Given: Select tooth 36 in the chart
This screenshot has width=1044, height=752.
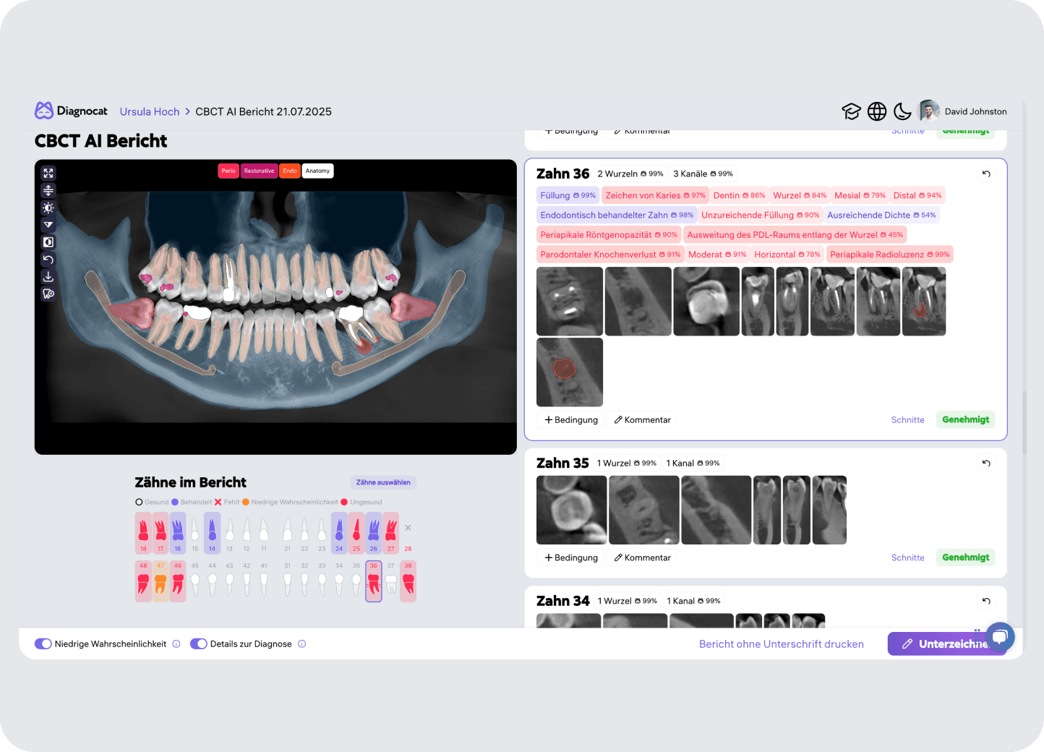Looking at the screenshot, I should pyautogui.click(x=374, y=581).
